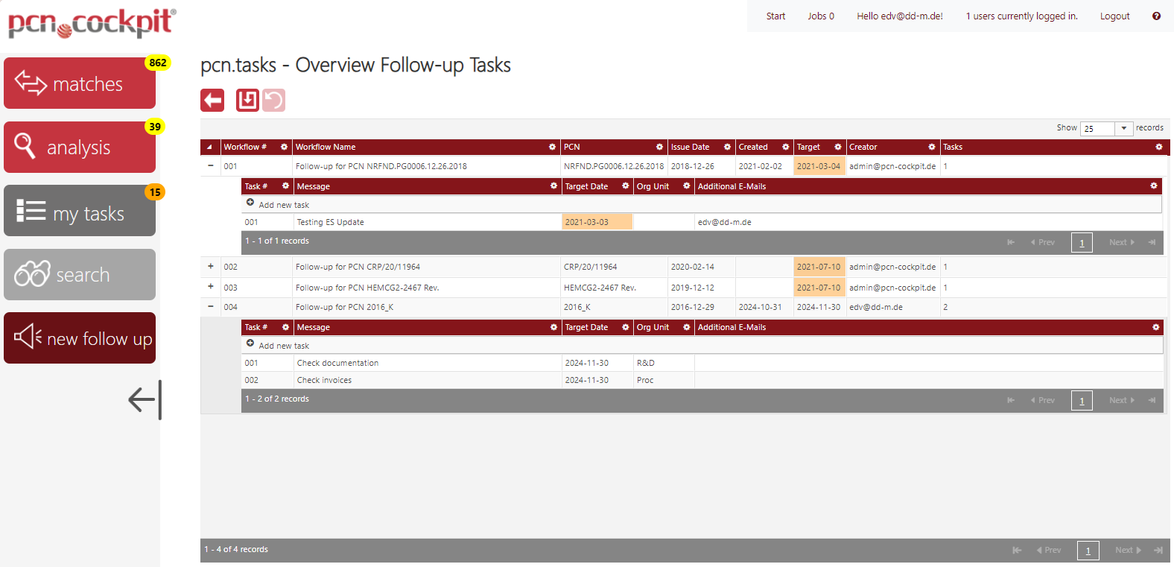This screenshot has height=567, width=1174.
Task: Open Workflow # column settings gear
Action: [x=284, y=147]
